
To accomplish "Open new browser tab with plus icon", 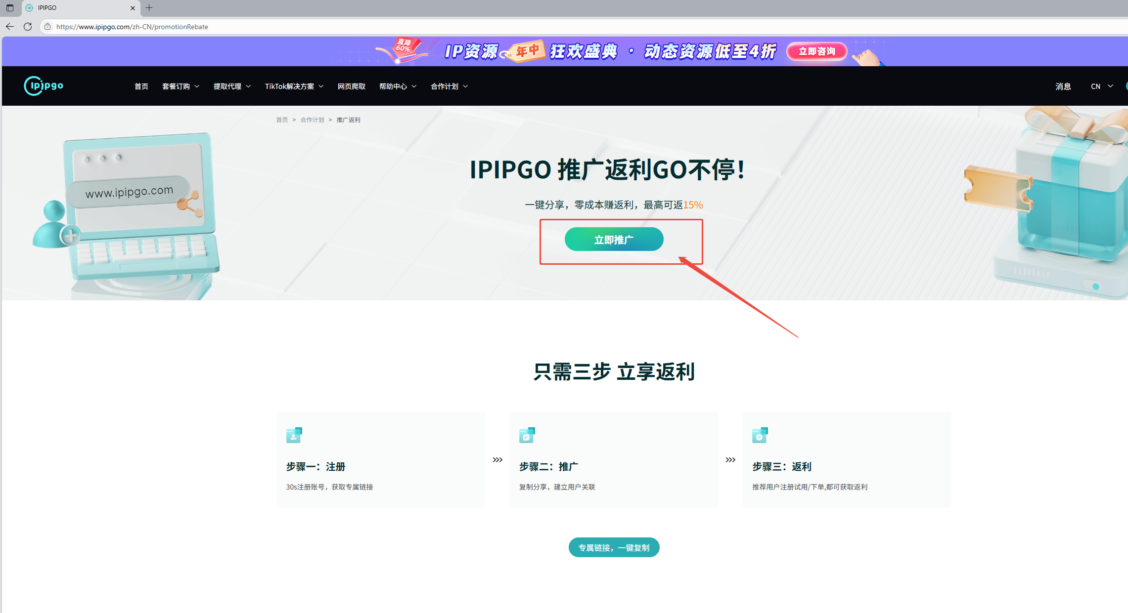I will tap(149, 8).
